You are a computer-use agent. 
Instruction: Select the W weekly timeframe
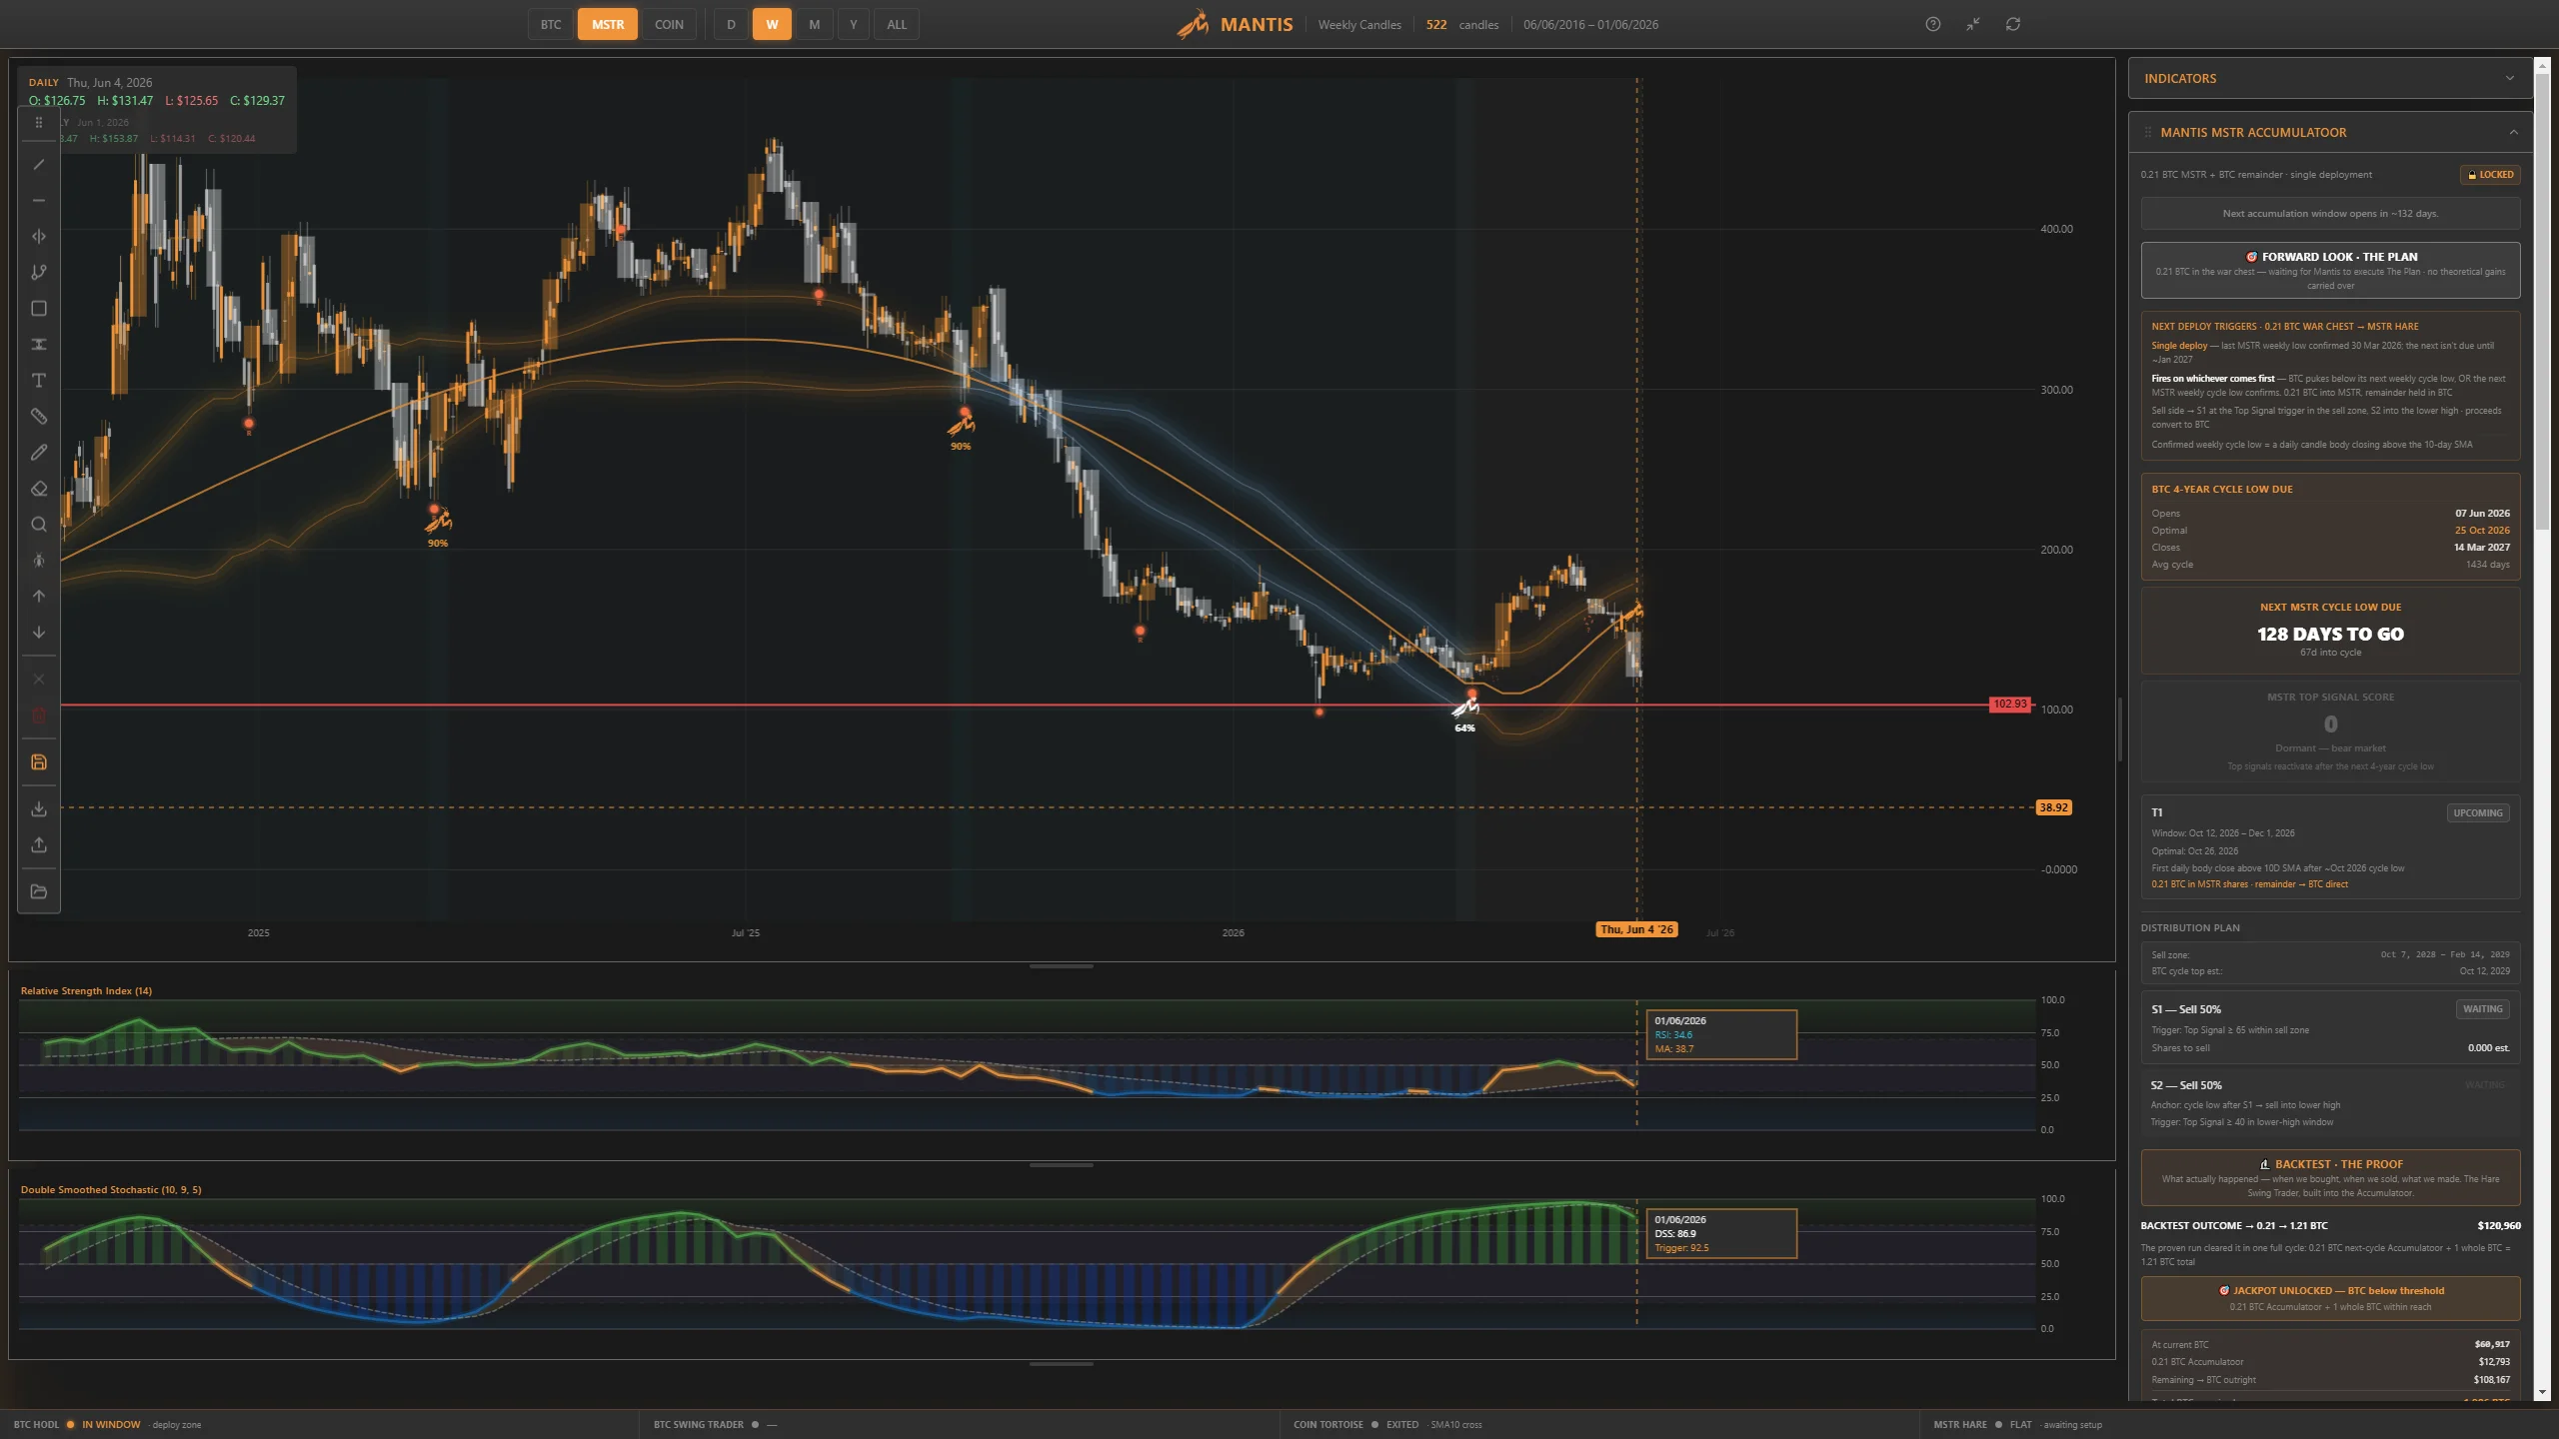[x=772, y=25]
